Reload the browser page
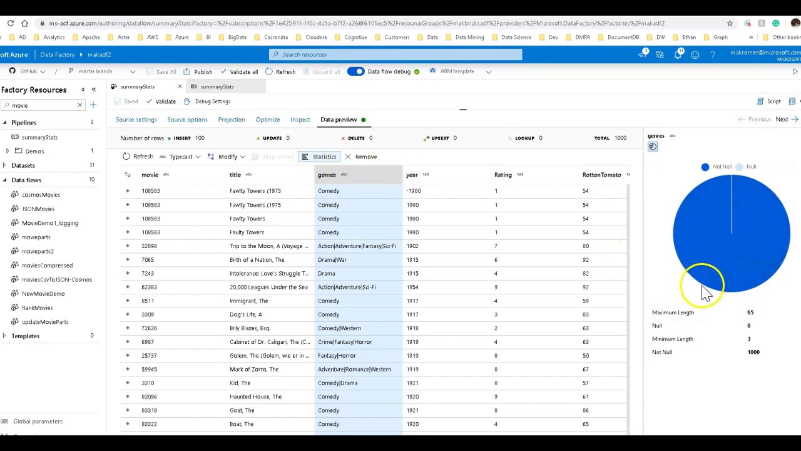This screenshot has width=801, height=451. tap(11, 23)
